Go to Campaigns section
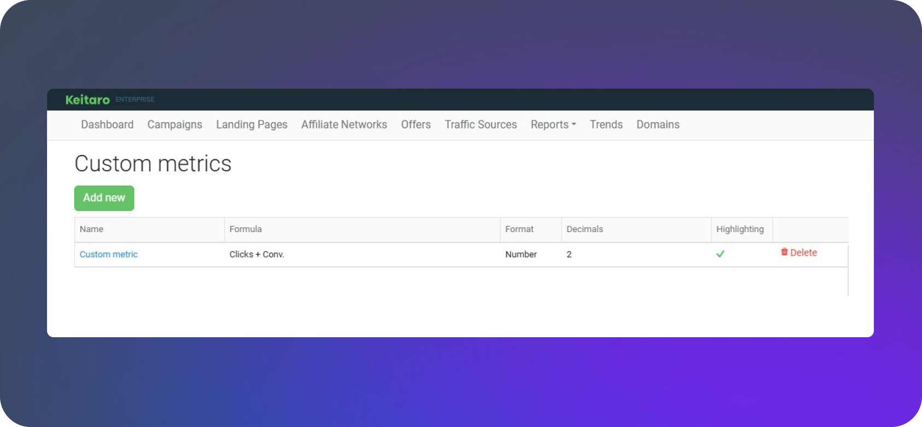The width and height of the screenshot is (922, 427). pos(174,125)
